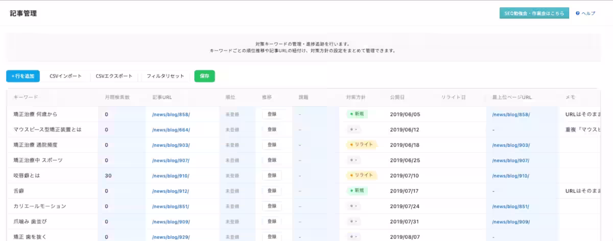The width and height of the screenshot is (613, 241).
Task: Click 登録 in 咬唇癖とは row
Action: pos(272,176)
